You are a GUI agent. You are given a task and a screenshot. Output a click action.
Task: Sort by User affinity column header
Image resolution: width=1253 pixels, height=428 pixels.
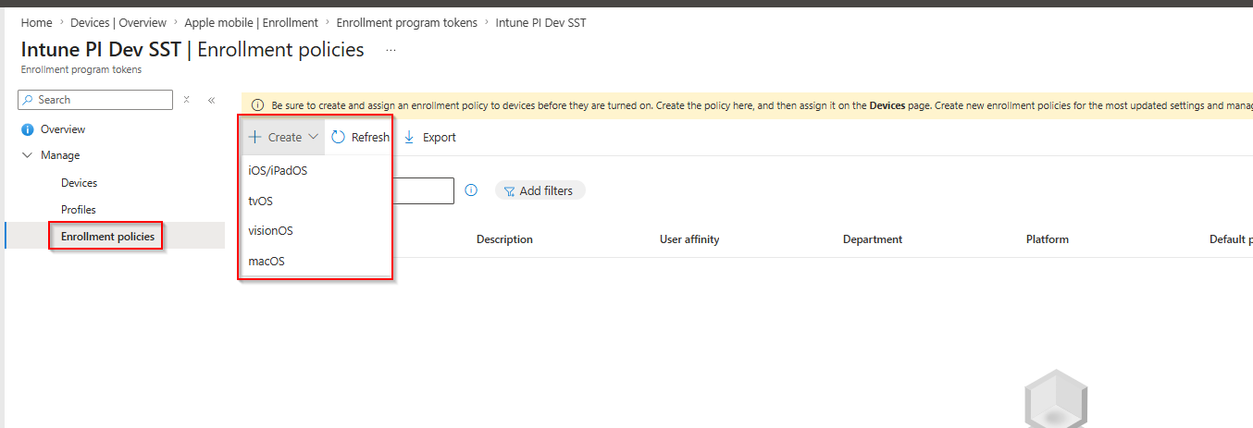689,239
